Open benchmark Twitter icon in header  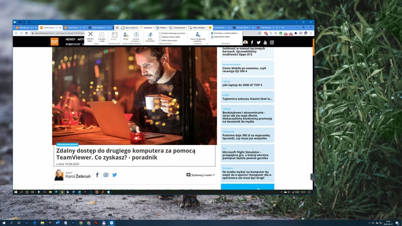pos(258,43)
